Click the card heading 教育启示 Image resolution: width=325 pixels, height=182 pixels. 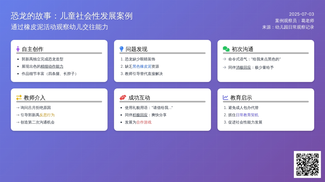(x=241, y=98)
